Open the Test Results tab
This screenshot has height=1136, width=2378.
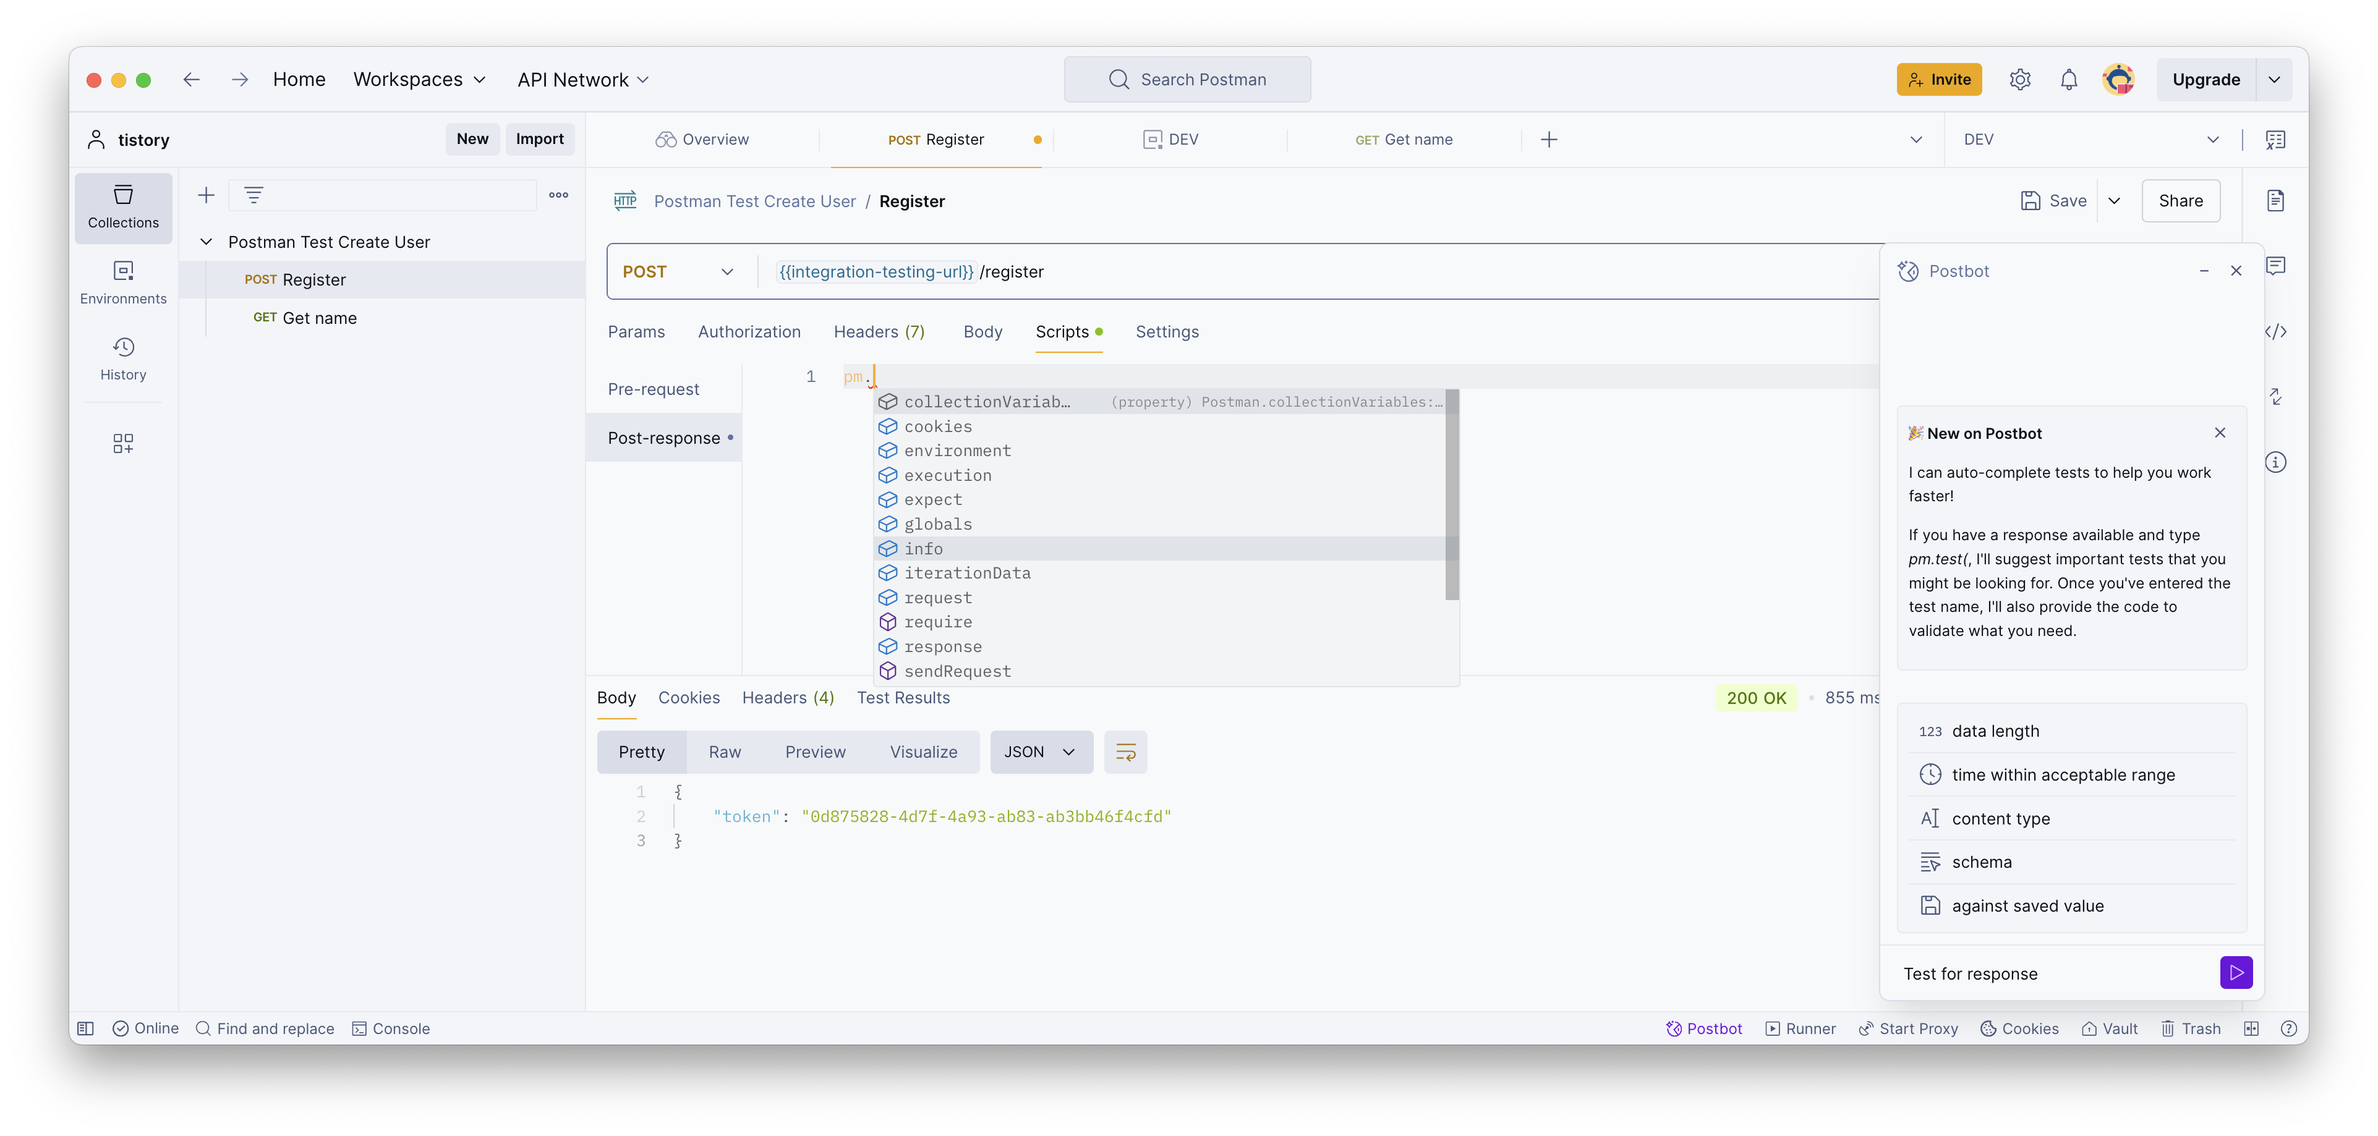[x=903, y=698]
